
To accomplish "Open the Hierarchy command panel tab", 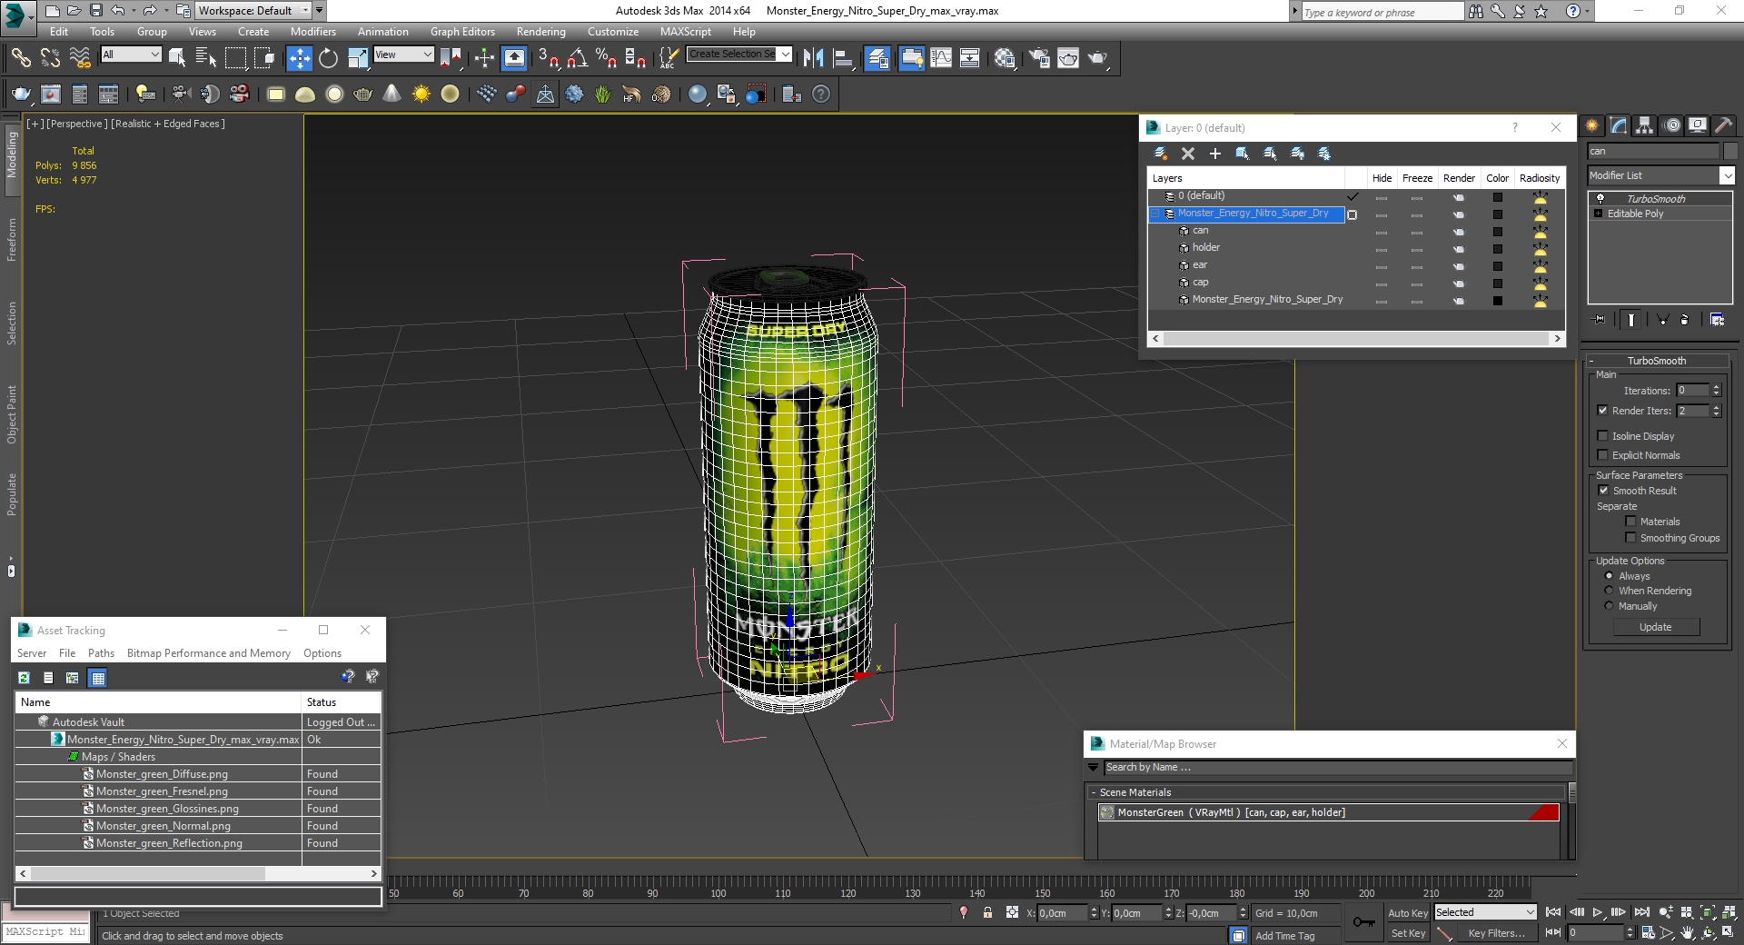I will tap(1645, 125).
